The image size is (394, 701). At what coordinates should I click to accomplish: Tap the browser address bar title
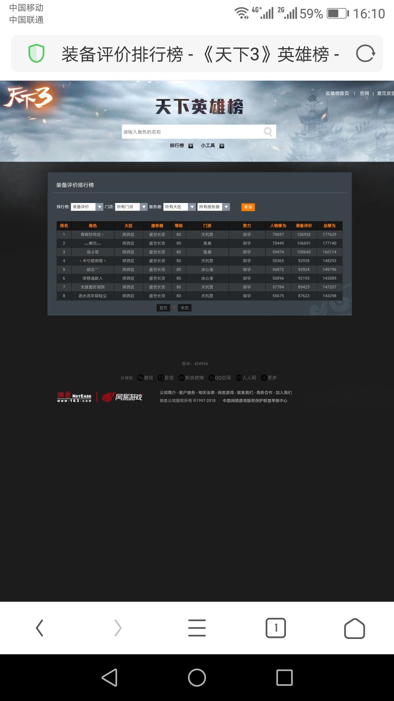click(200, 54)
